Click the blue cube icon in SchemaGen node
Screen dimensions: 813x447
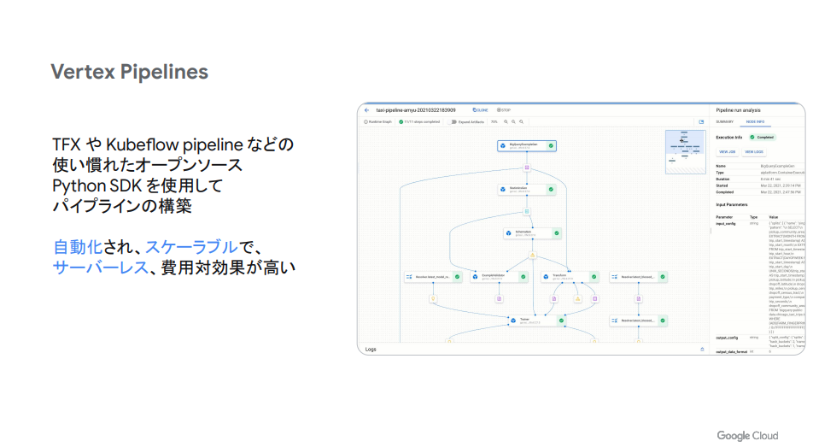509,233
